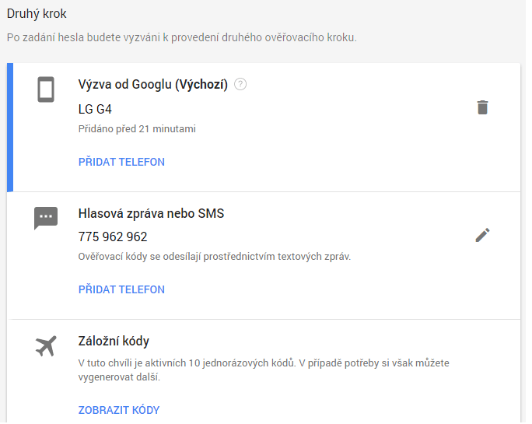The height and width of the screenshot is (424, 532).
Task: Click PŘIDAT TELEFON under Hlasová zpráva nebo SMS
Action: [121, 289]
